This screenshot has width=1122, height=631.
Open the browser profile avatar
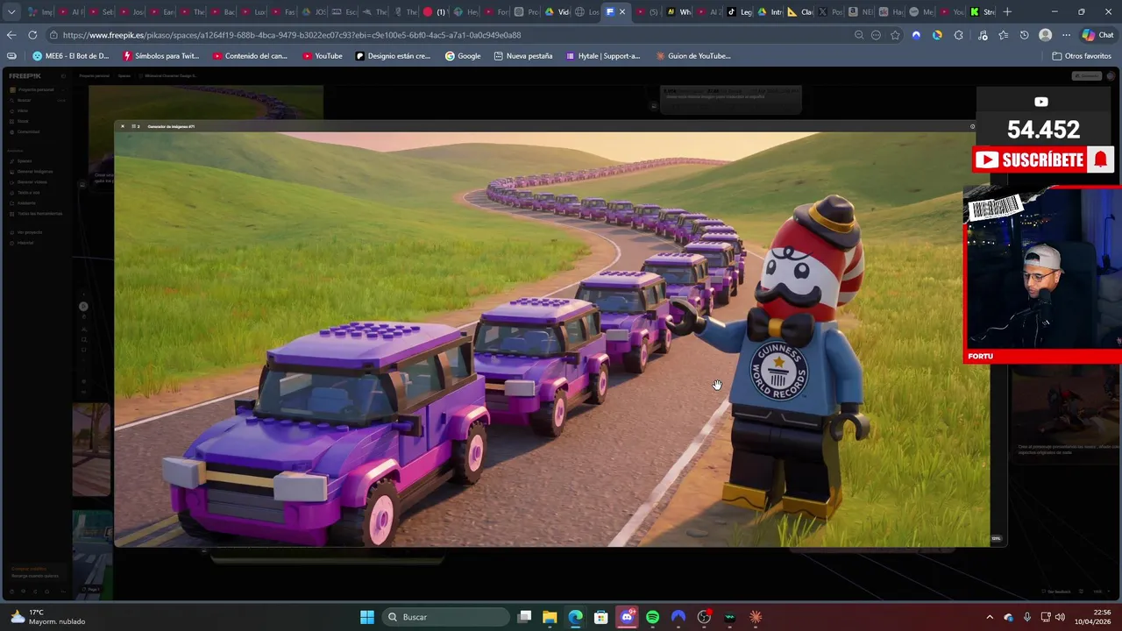pos(1045,35)
